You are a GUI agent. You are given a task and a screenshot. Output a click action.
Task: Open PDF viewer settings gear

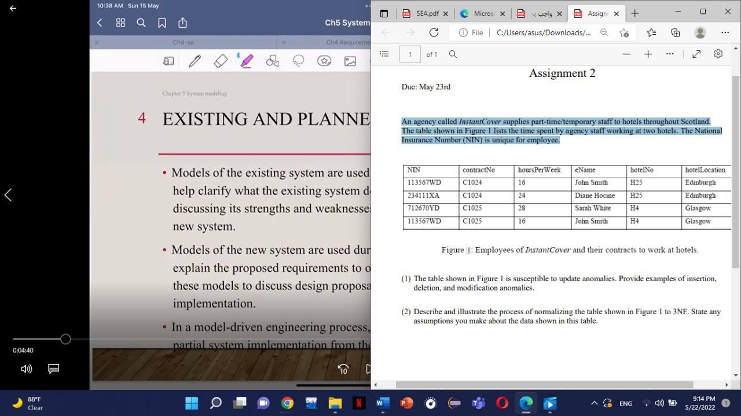[718, 54]
